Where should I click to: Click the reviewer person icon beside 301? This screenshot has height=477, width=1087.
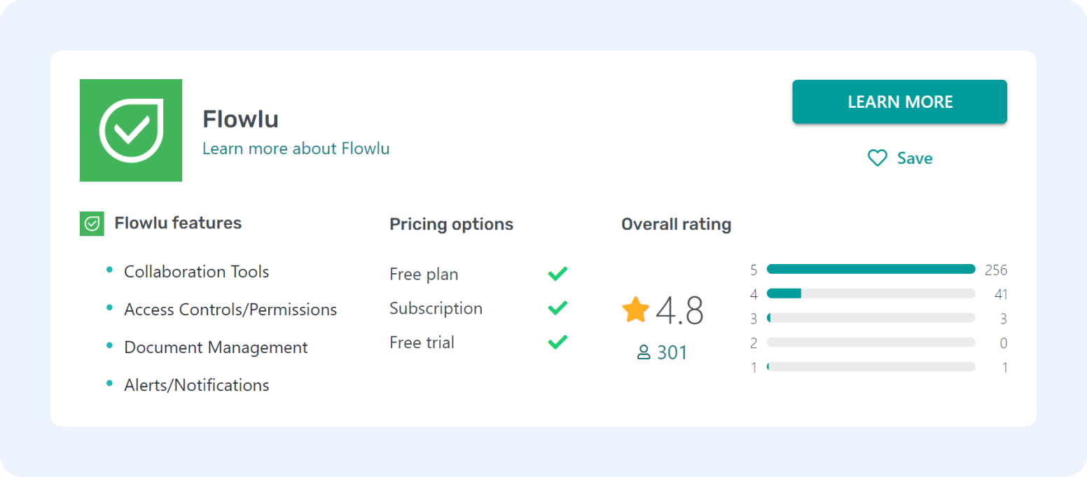(x=644, y=353)
